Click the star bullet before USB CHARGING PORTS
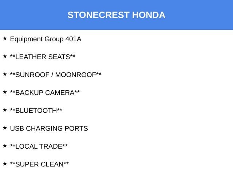The image size is (233, 174). pos(5,128)
